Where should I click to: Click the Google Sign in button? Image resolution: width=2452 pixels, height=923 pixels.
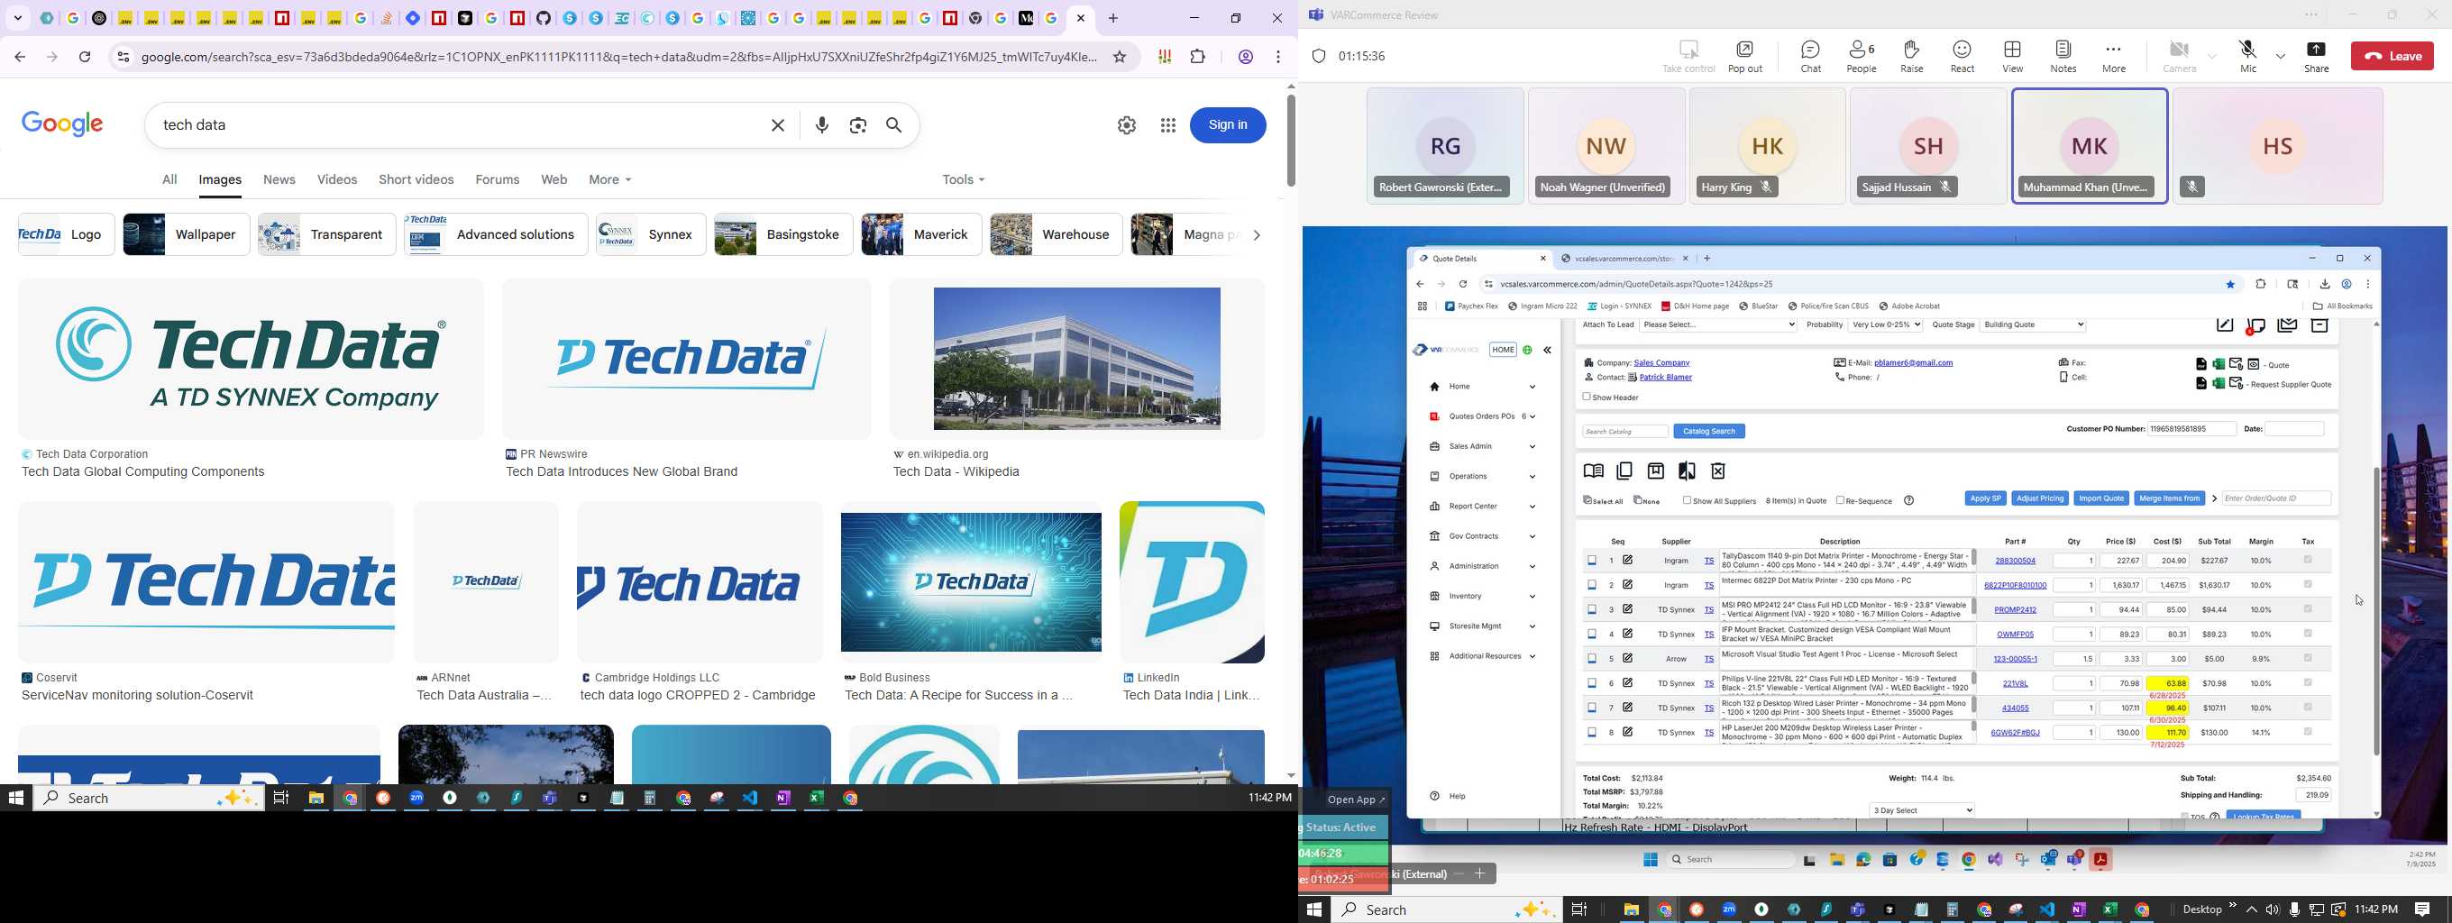point(1228,124)
